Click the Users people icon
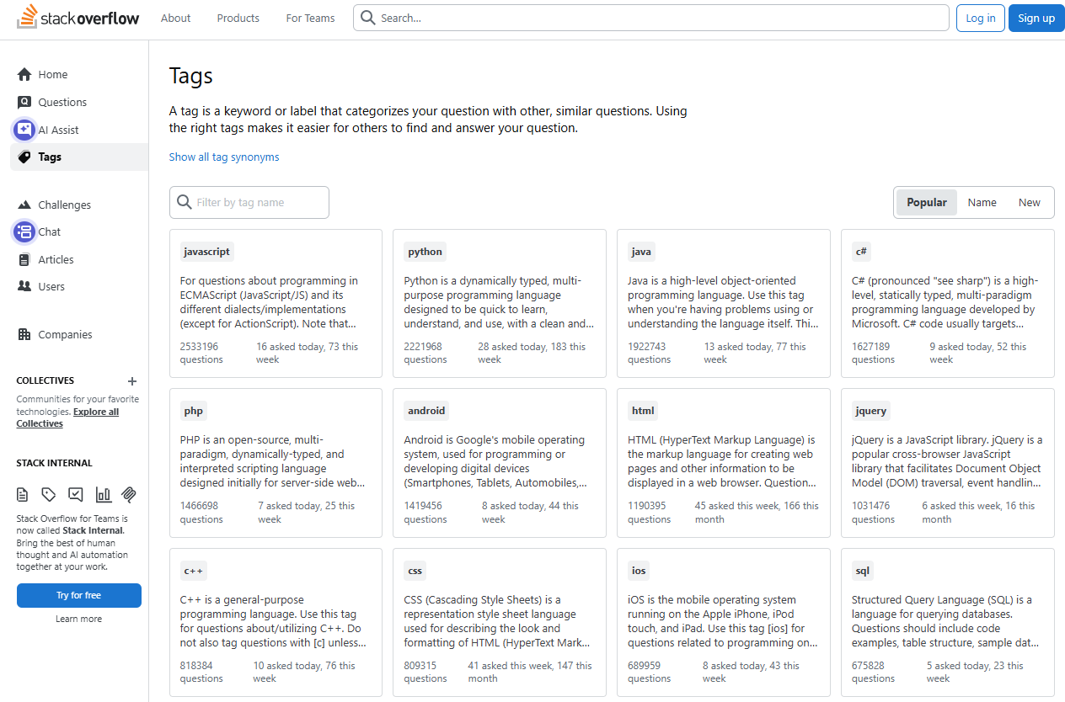 point(24,286)
